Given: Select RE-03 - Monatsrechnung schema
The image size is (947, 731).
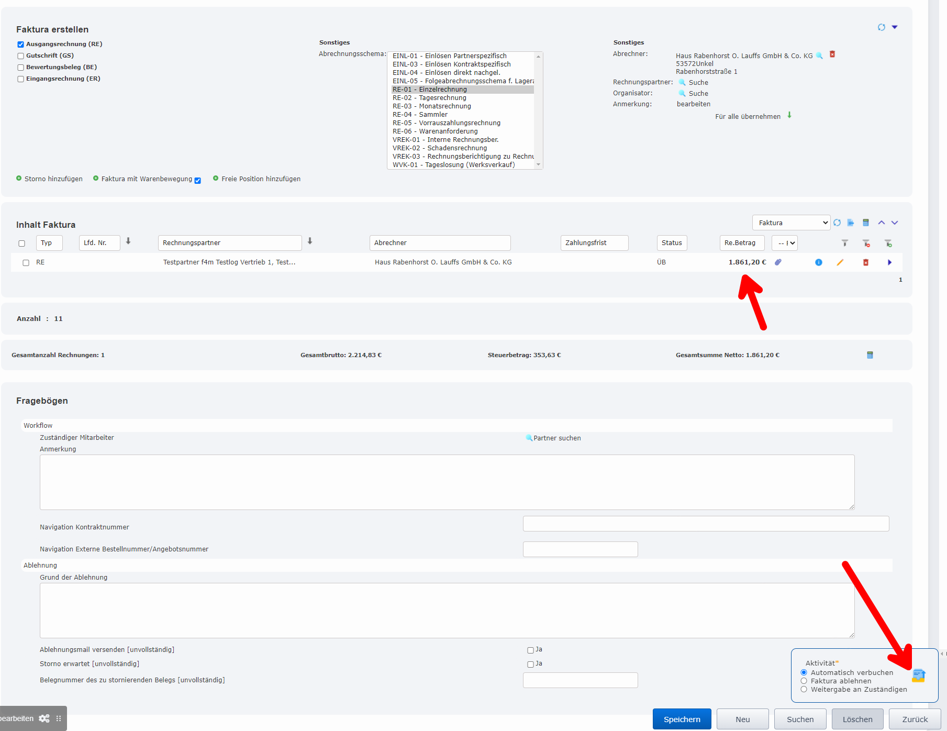Looking at the screenshot, I should [432, 106].
